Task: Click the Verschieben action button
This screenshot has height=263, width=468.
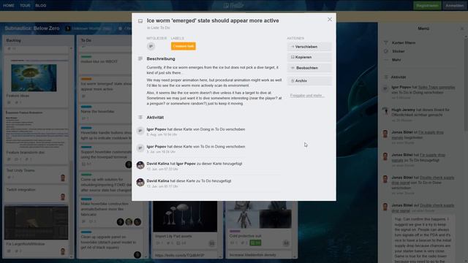Action: [309, 47]
